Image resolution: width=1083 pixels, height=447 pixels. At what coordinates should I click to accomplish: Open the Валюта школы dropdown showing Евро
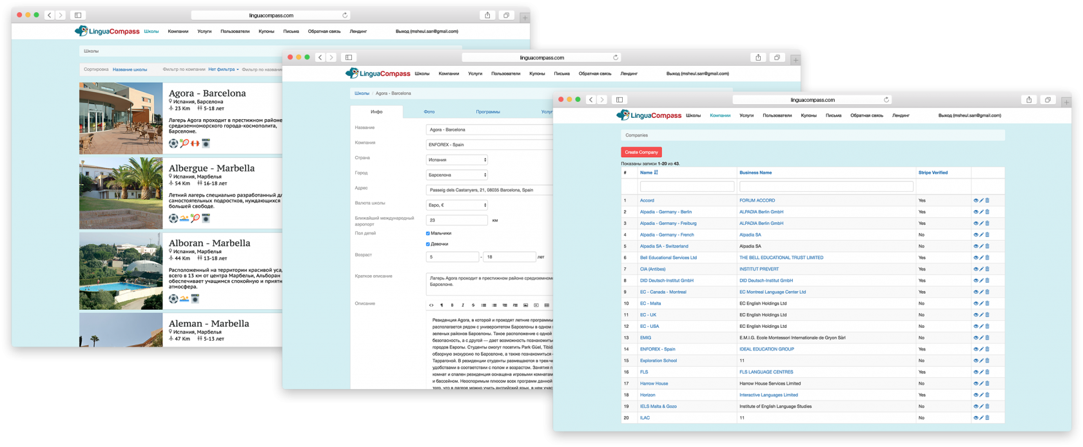click(x=456, y=205)
